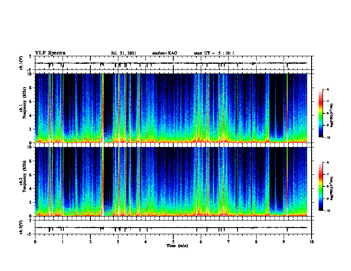The height and width of the screenshot is (271, 351).
Task: Click the "-7" label on ch.2 color bar
Action: tap(327, 174)
